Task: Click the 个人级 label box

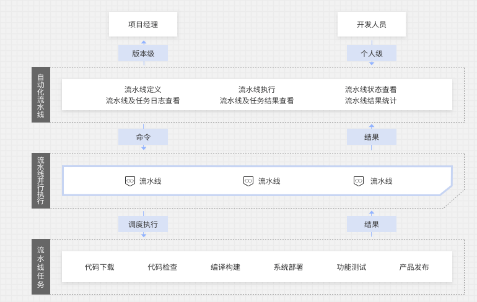Action: [372, 53]
